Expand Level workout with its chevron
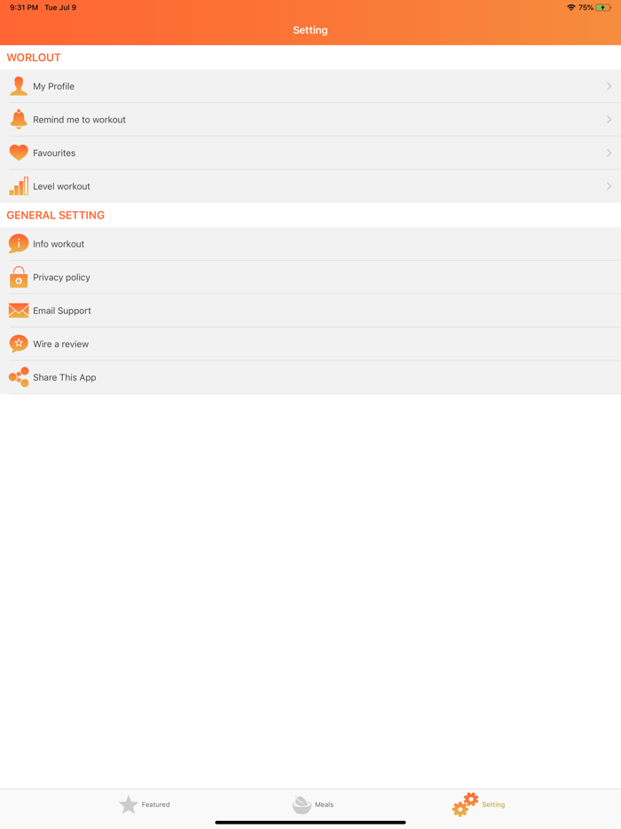Viewport: 621px width, 829px height. [x=609, y=186]
